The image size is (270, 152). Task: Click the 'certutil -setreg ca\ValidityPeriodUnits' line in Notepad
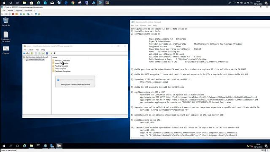(164, 110)
